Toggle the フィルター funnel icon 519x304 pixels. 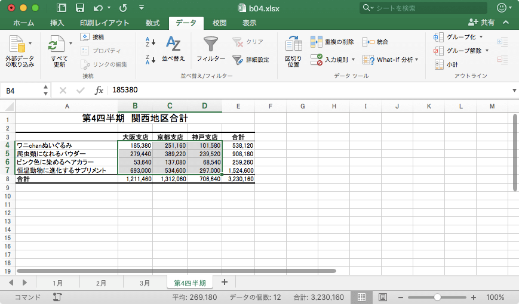coord(210,44)
